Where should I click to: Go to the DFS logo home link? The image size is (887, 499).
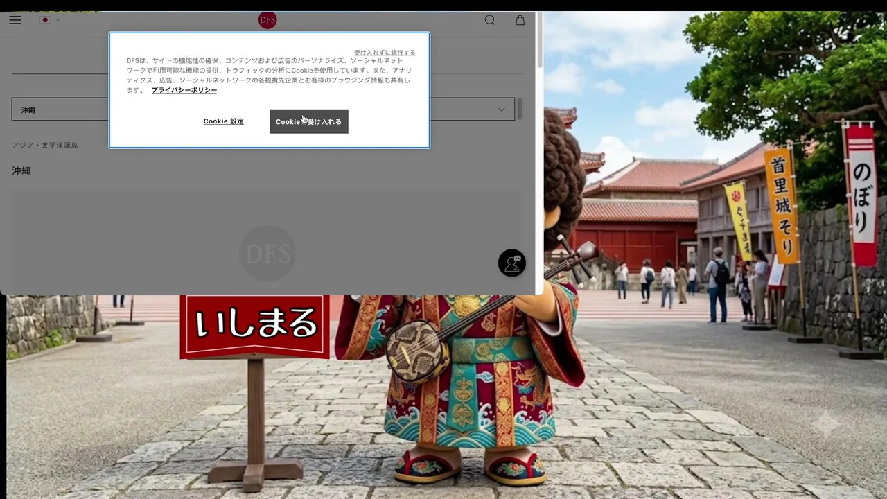pos(267,20)
